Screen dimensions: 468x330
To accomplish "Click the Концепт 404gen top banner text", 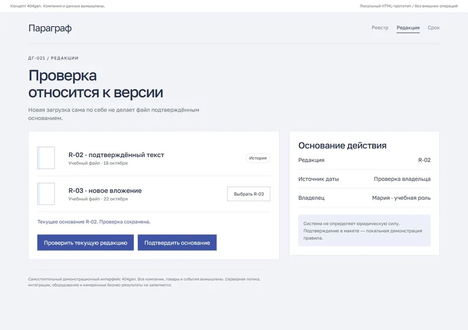I will pyautogui.click(x=57, y=6).
